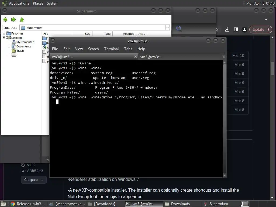Expand the root slash tree node
The image size is (276, 207).
(9, 55)
